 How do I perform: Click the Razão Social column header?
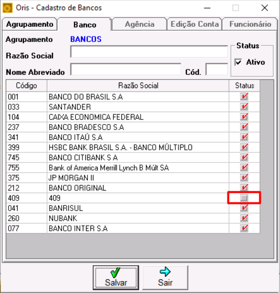[138, 86]
